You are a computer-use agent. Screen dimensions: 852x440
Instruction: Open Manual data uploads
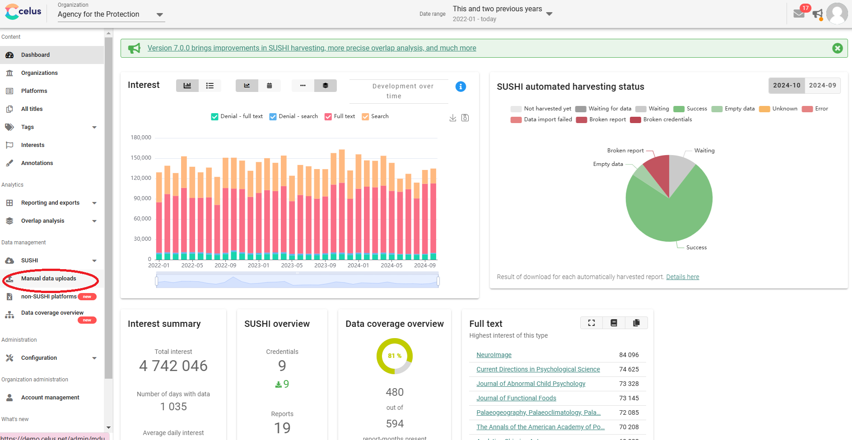coord(52,279)
